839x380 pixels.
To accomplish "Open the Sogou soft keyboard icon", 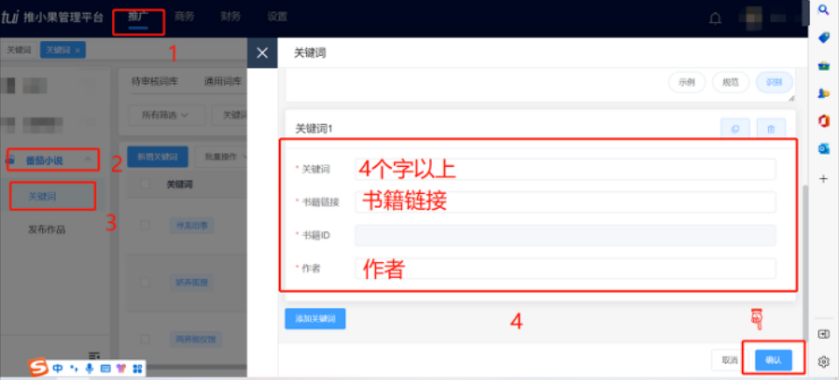I will point(106,369).
